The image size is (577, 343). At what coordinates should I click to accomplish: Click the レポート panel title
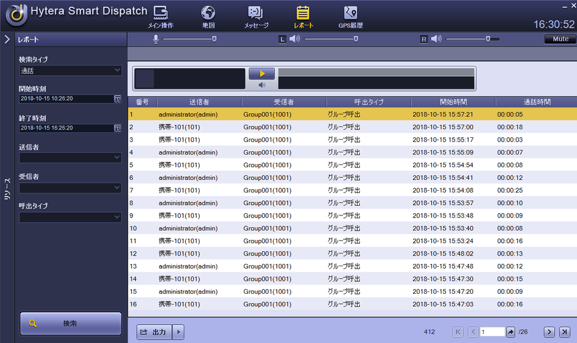tap(28, 40)
